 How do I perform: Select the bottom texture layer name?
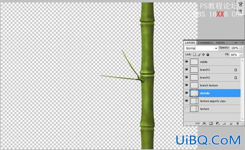[x=205, y=109]
